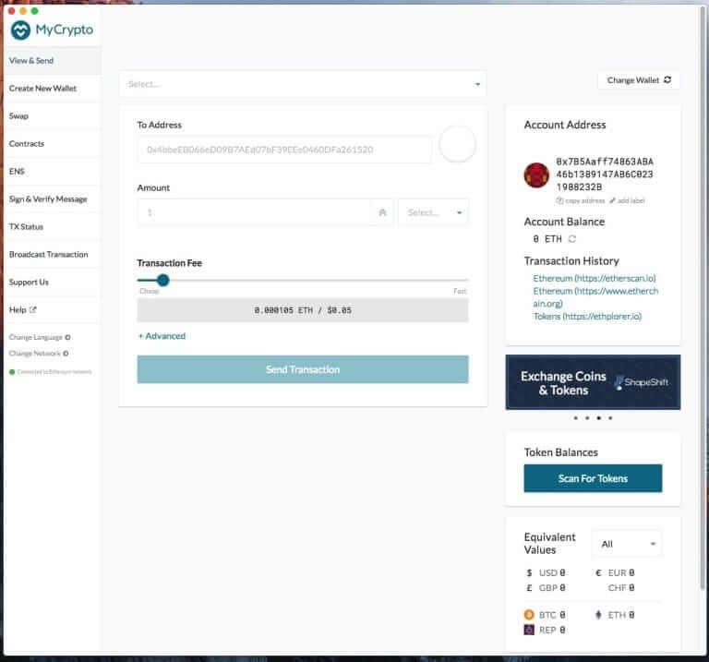Click the red account identicon avatar
The width and height of the screenshot is (709, 662).
click(536, 175)
